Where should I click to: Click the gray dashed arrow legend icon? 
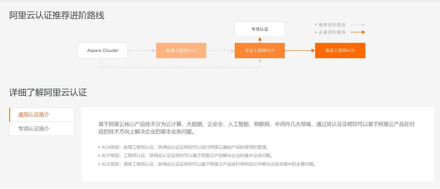tap(358, 25)
